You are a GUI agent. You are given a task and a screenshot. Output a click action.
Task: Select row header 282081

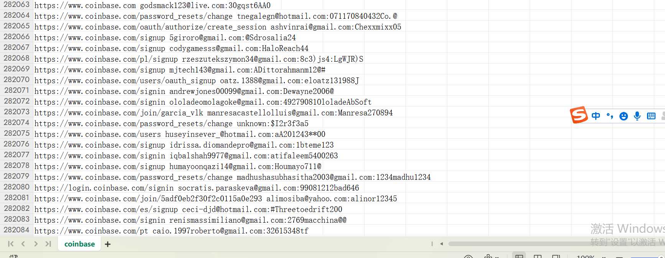[16, 198]
